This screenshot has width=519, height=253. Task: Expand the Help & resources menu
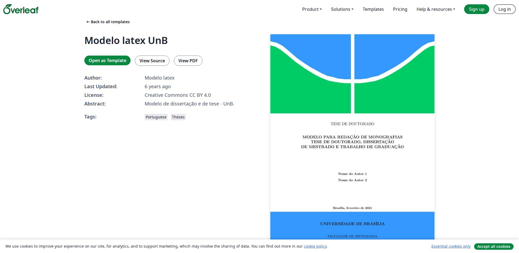click(436, 9)
